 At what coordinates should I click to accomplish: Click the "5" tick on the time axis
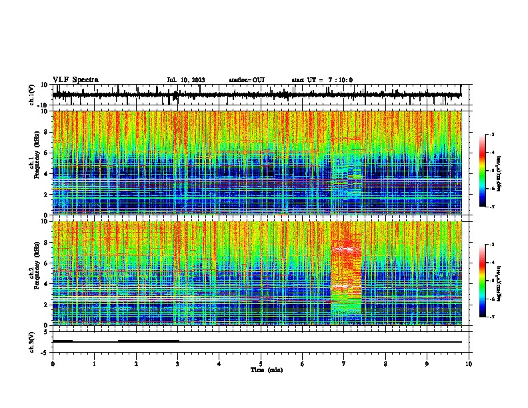click(x=261, y=364)
